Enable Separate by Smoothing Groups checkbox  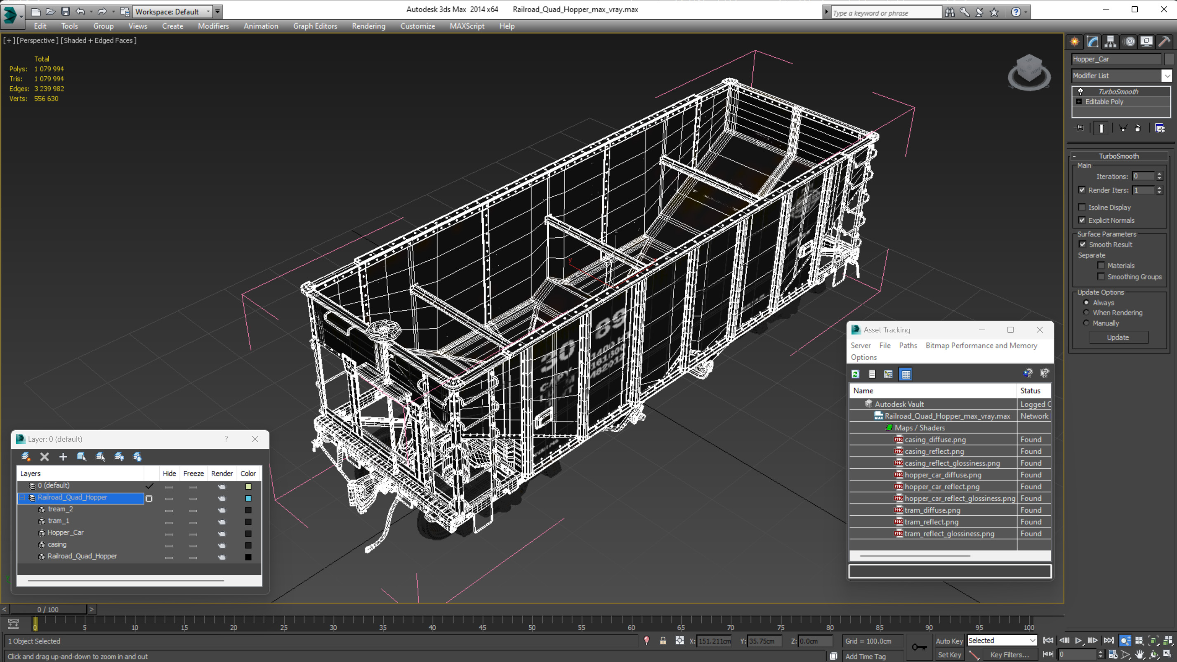pyautogui.click(x=1101, y=276)
